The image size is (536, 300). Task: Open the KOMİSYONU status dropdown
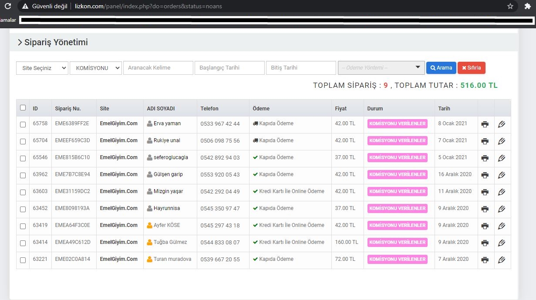pyautogui.click(x=96, y=68)
